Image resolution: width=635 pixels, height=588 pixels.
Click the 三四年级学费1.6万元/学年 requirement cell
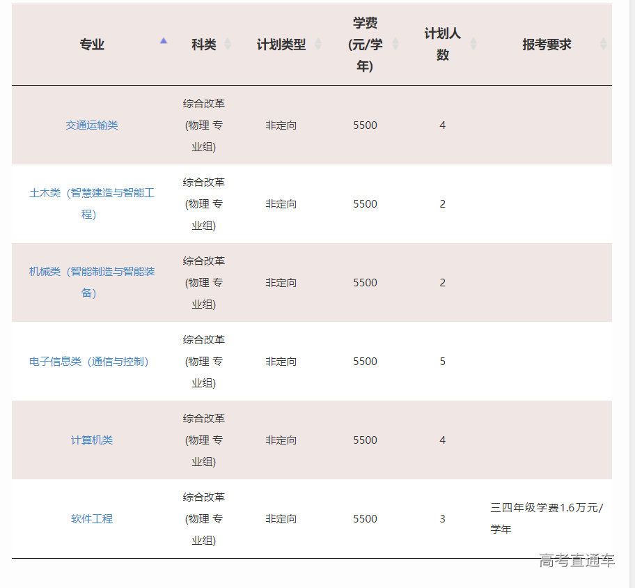point(547,518)
